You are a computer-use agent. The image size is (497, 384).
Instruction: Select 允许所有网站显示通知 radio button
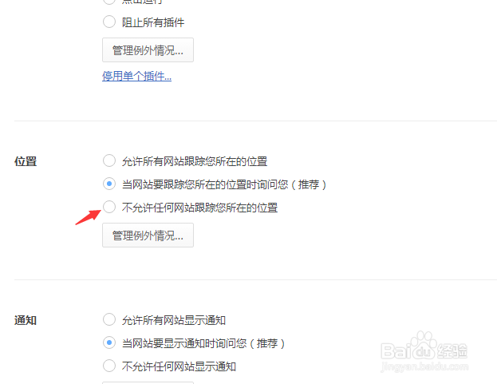109,319
